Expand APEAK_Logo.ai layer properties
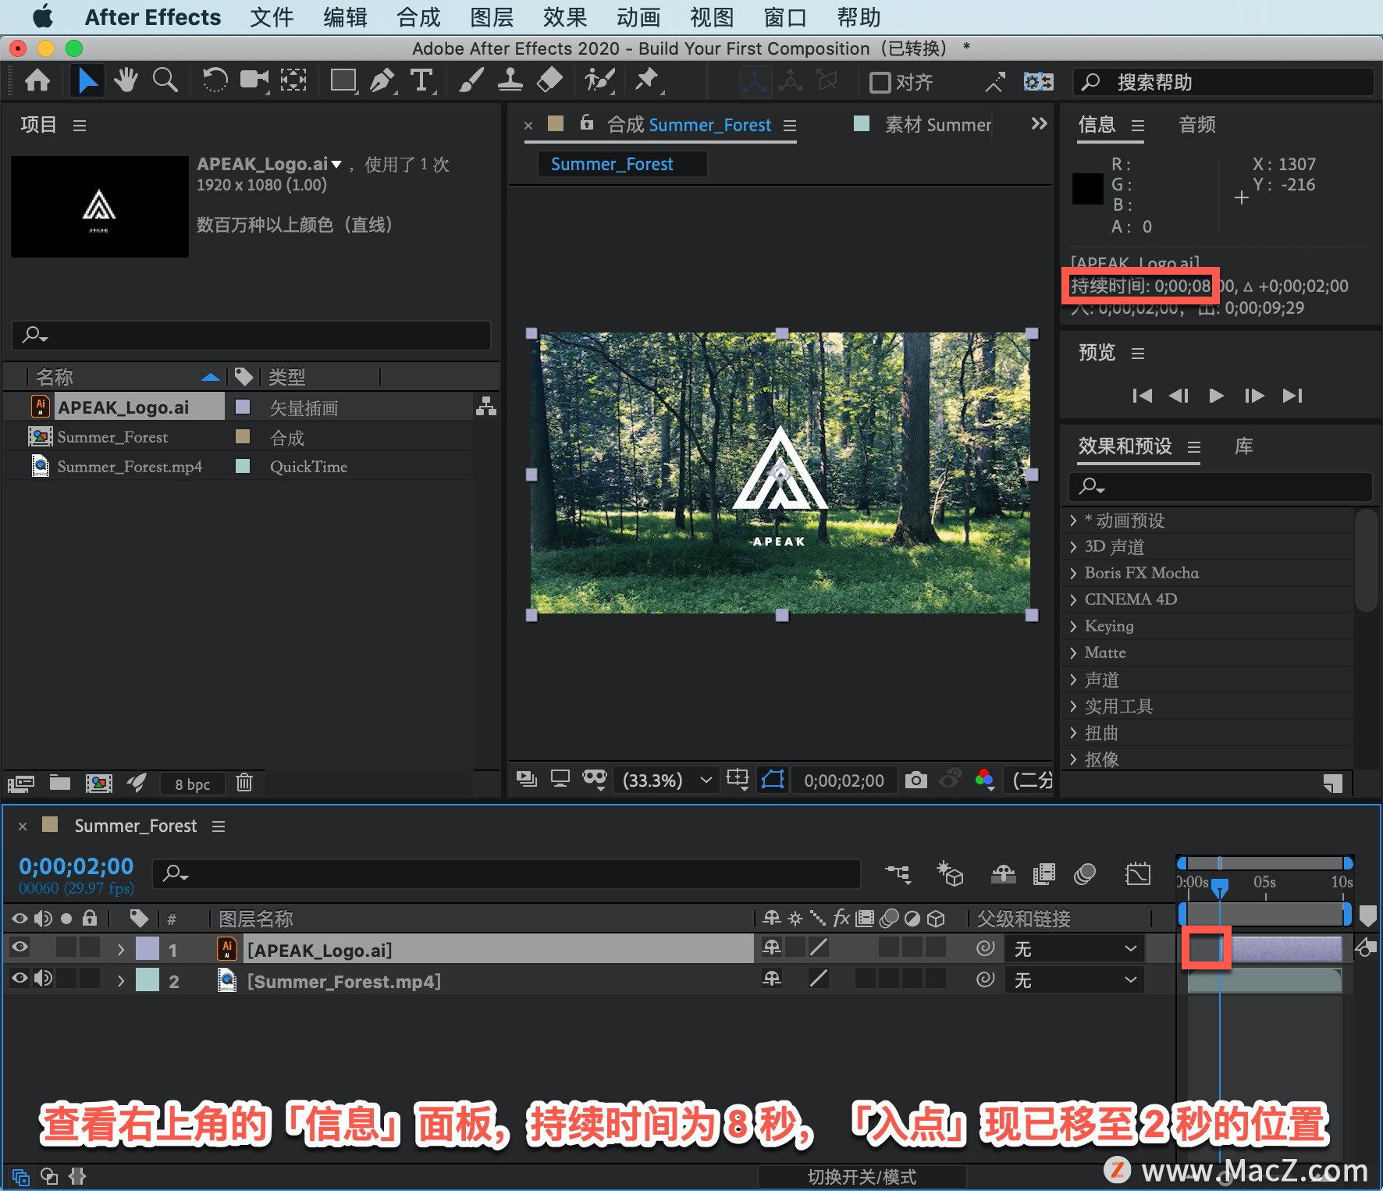Image resolution: width=1383 pixels, height=1191 pixels. click(120, 950)
